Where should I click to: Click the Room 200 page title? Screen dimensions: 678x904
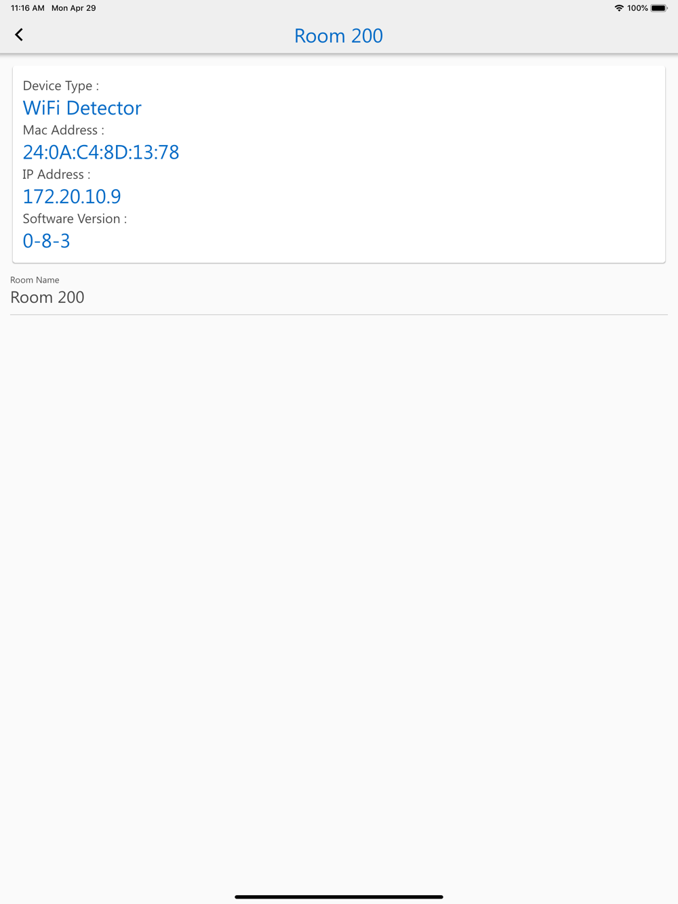pyautogui.click(x=338, y=35)
